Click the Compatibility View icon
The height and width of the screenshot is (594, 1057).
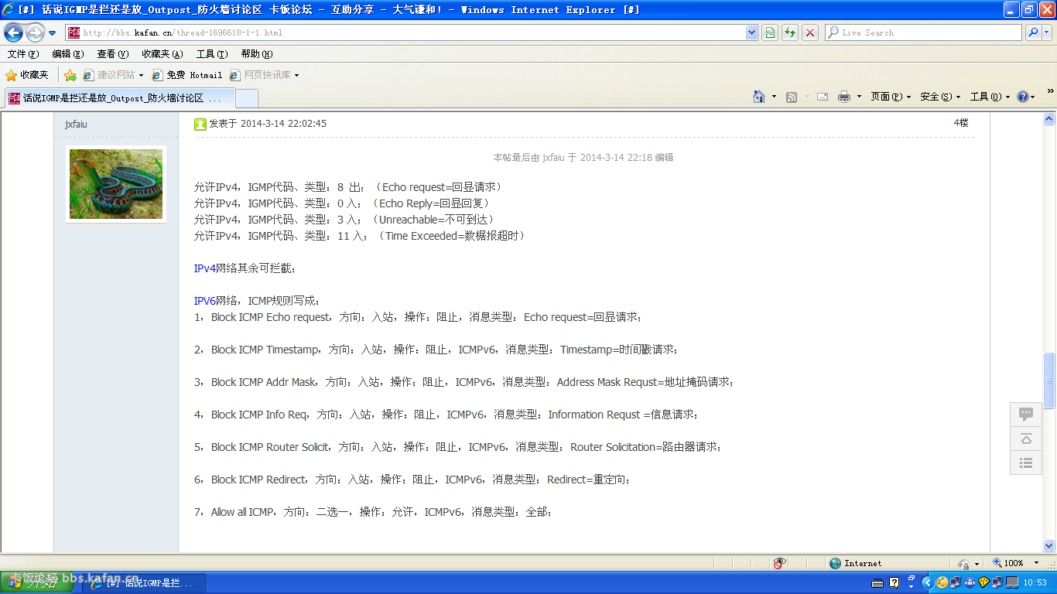[x=770, y=32]
